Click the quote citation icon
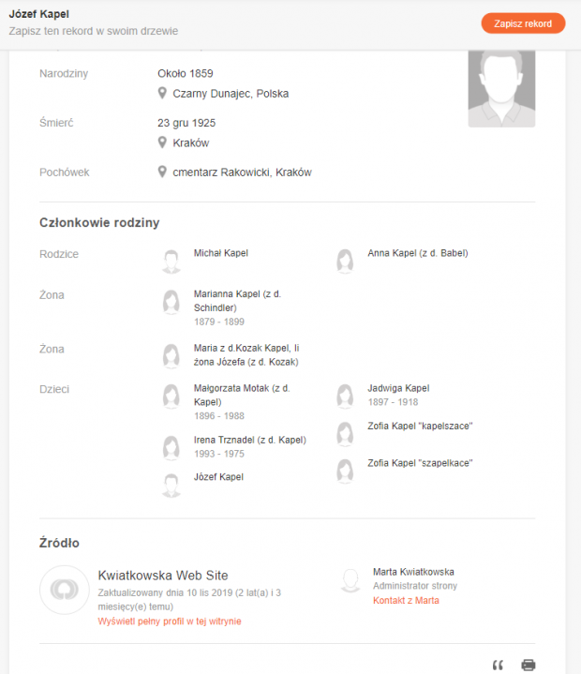Screen dimensions: 581x674 tap(498, 665)
